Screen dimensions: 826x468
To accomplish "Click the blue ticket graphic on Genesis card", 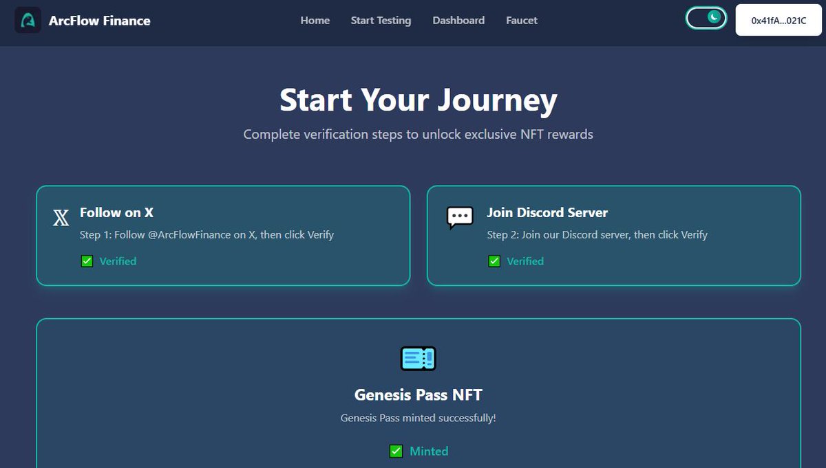I will 419,358.
